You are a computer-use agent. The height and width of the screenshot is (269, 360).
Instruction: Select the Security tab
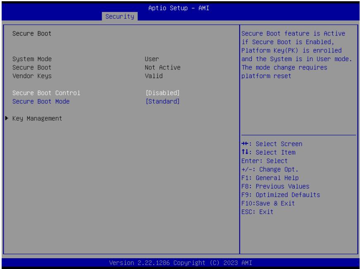click(119, 17)
